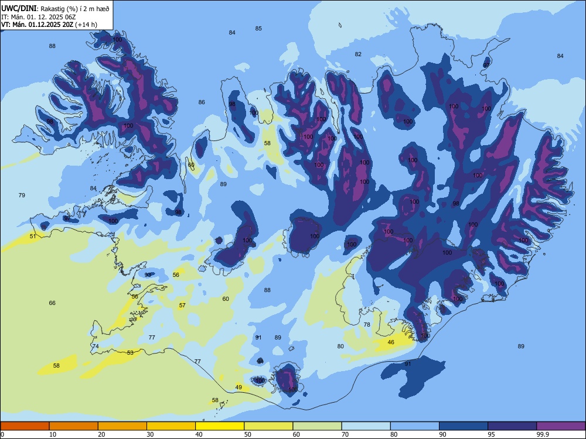Image resolution: width=586 pixels, height=439 pixels.
Task: Click the humidity value '53' on the map
Action: [x=130, y=352]
